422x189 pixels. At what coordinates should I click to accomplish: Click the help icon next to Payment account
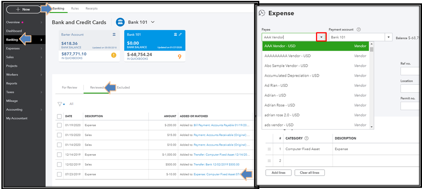[x=359, y=30]
